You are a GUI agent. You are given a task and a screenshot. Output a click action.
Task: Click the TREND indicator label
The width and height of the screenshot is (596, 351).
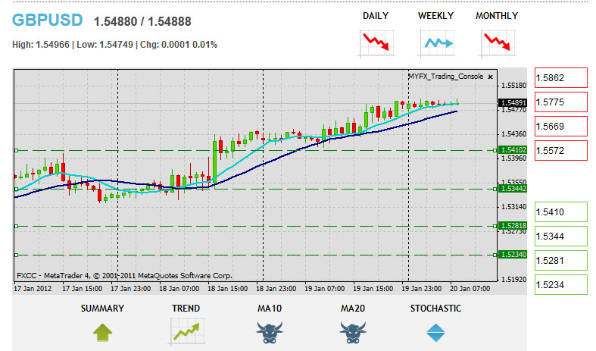pyautogui.click(x=186, y=309)
